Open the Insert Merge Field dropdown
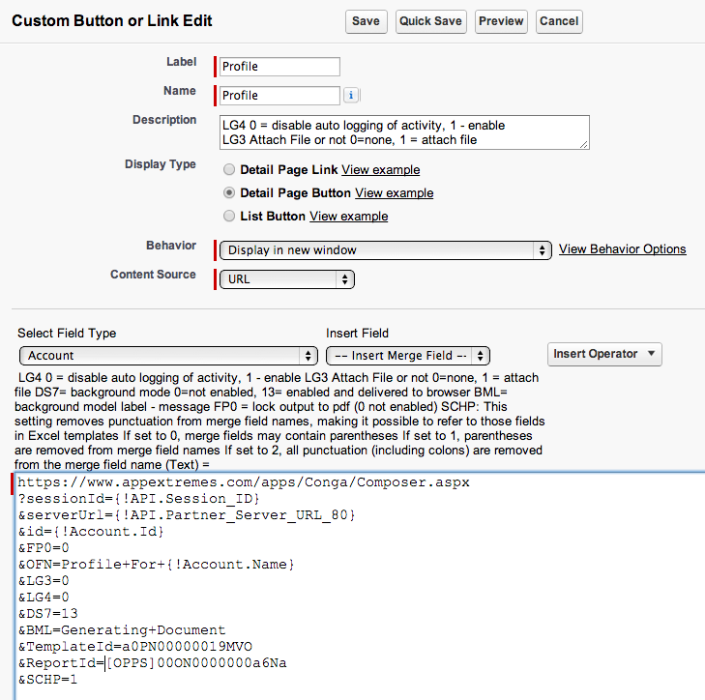 tap(407, 356)
